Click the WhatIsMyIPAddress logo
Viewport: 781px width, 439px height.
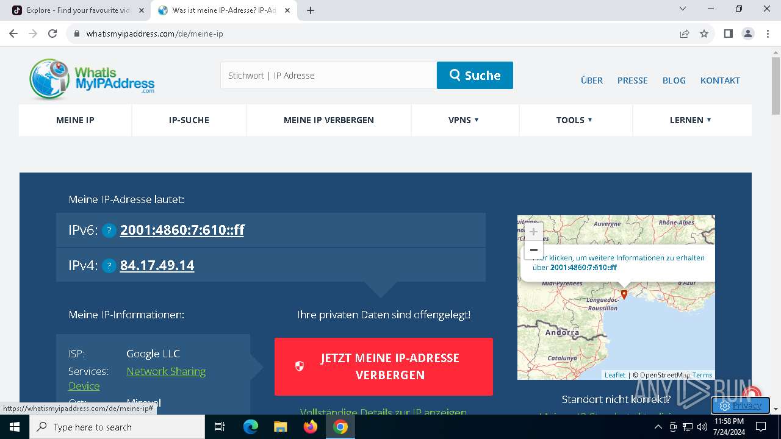[x=92, y=79]
